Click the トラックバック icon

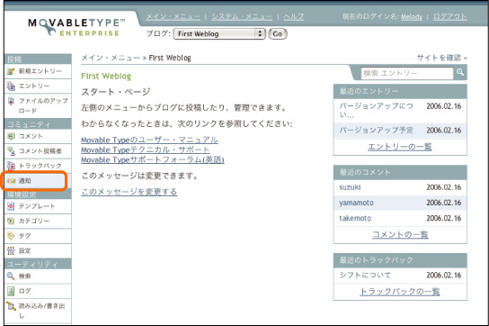[x=11, y=166]
